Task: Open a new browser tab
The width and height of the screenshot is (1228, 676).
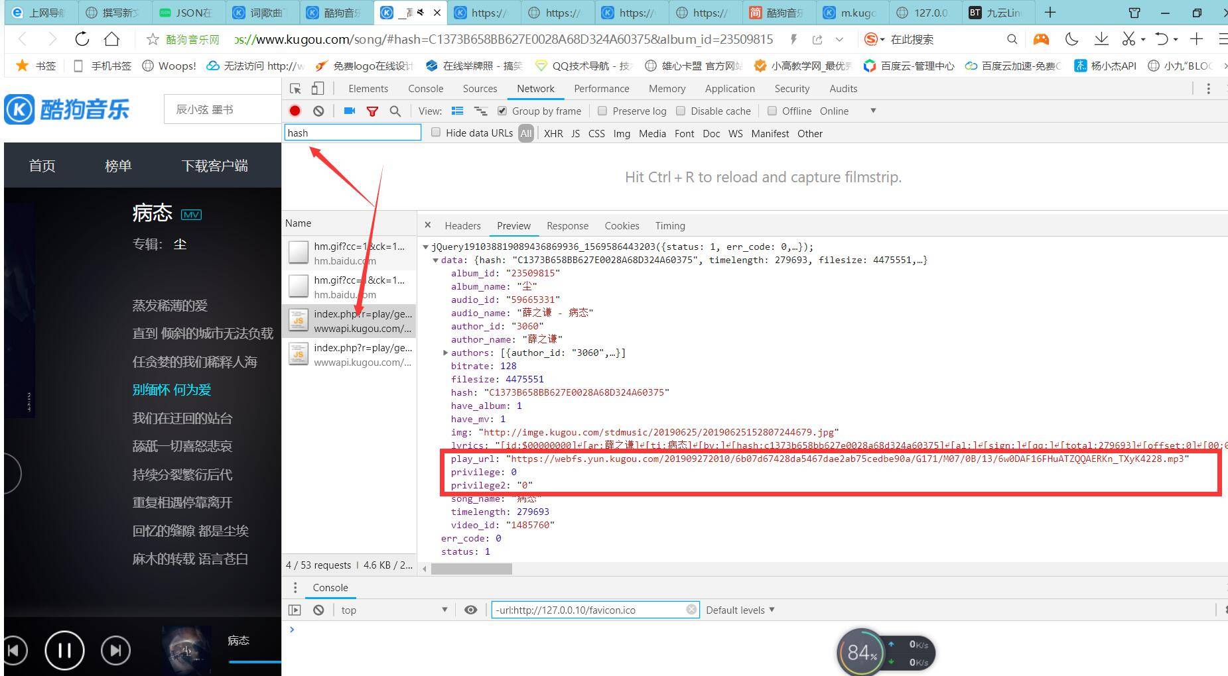Action: click(1050, 13)
